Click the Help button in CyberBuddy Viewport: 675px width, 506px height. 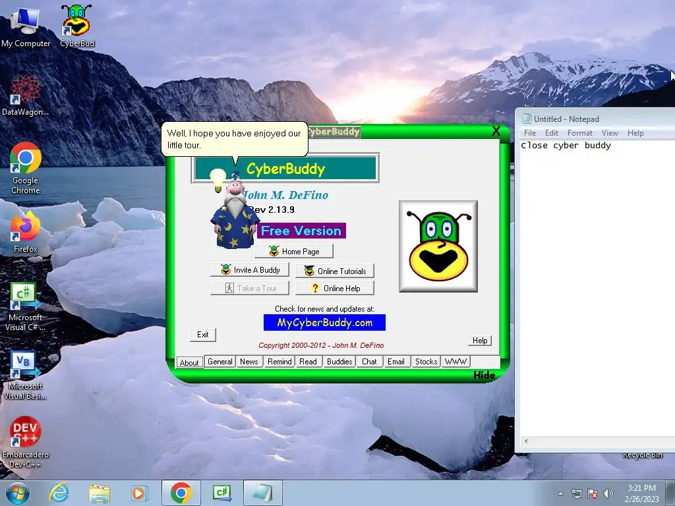pos(480,341)
